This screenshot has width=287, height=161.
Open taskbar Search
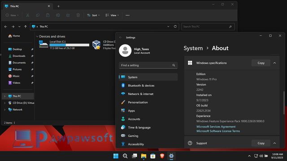point(125,156)
